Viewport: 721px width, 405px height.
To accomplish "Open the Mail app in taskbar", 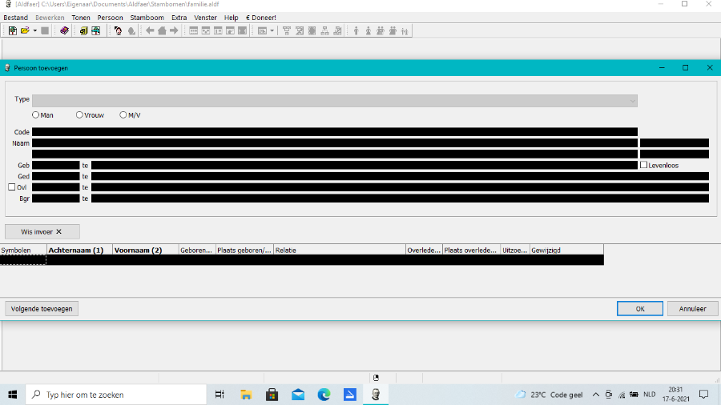I will pyautogui.click(x=298, y=395).
